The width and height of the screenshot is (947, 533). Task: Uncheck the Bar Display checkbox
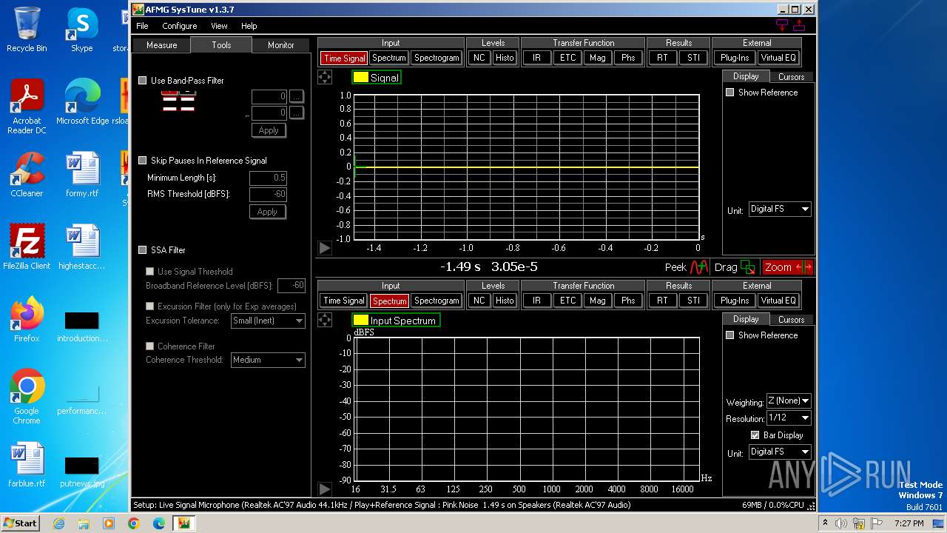(755, 435)
